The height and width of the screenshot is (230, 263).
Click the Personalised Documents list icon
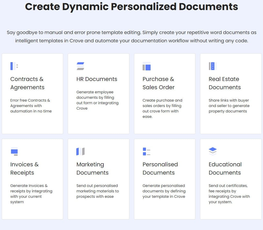146,151
